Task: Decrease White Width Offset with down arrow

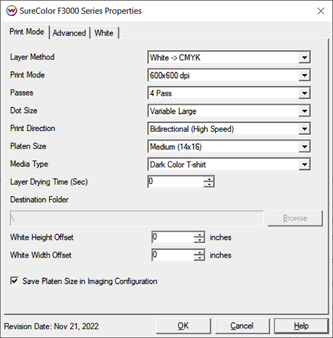Action: tap(199, 258)
